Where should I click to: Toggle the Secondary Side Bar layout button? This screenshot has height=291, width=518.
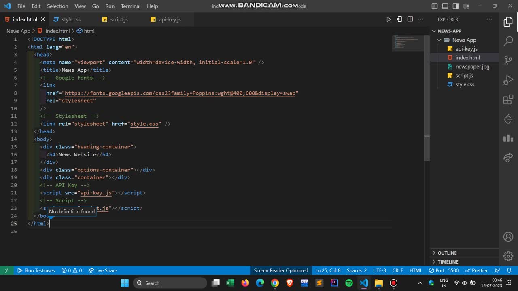pyautogui.click(x=456, y=6)
